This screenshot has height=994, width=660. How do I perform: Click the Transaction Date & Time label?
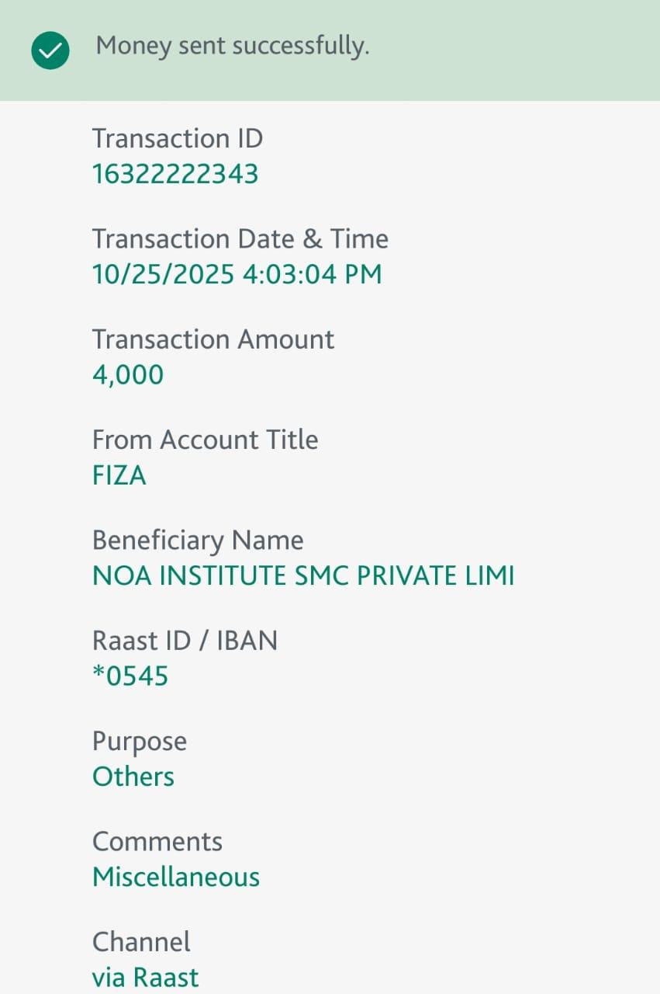point(240,239)
